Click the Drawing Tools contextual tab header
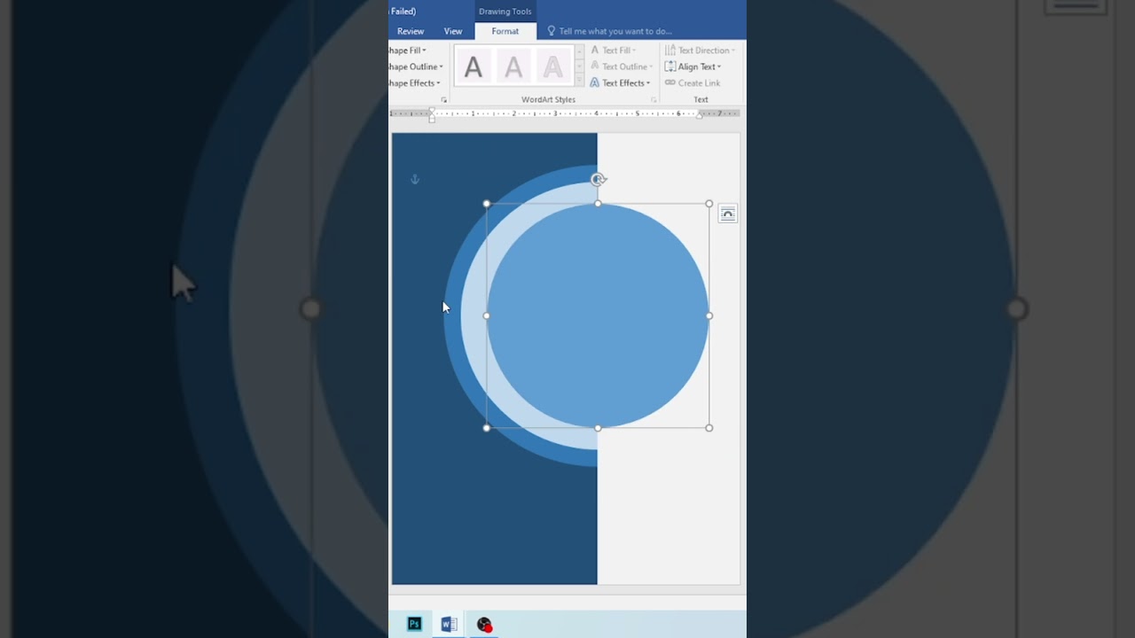 505,12
